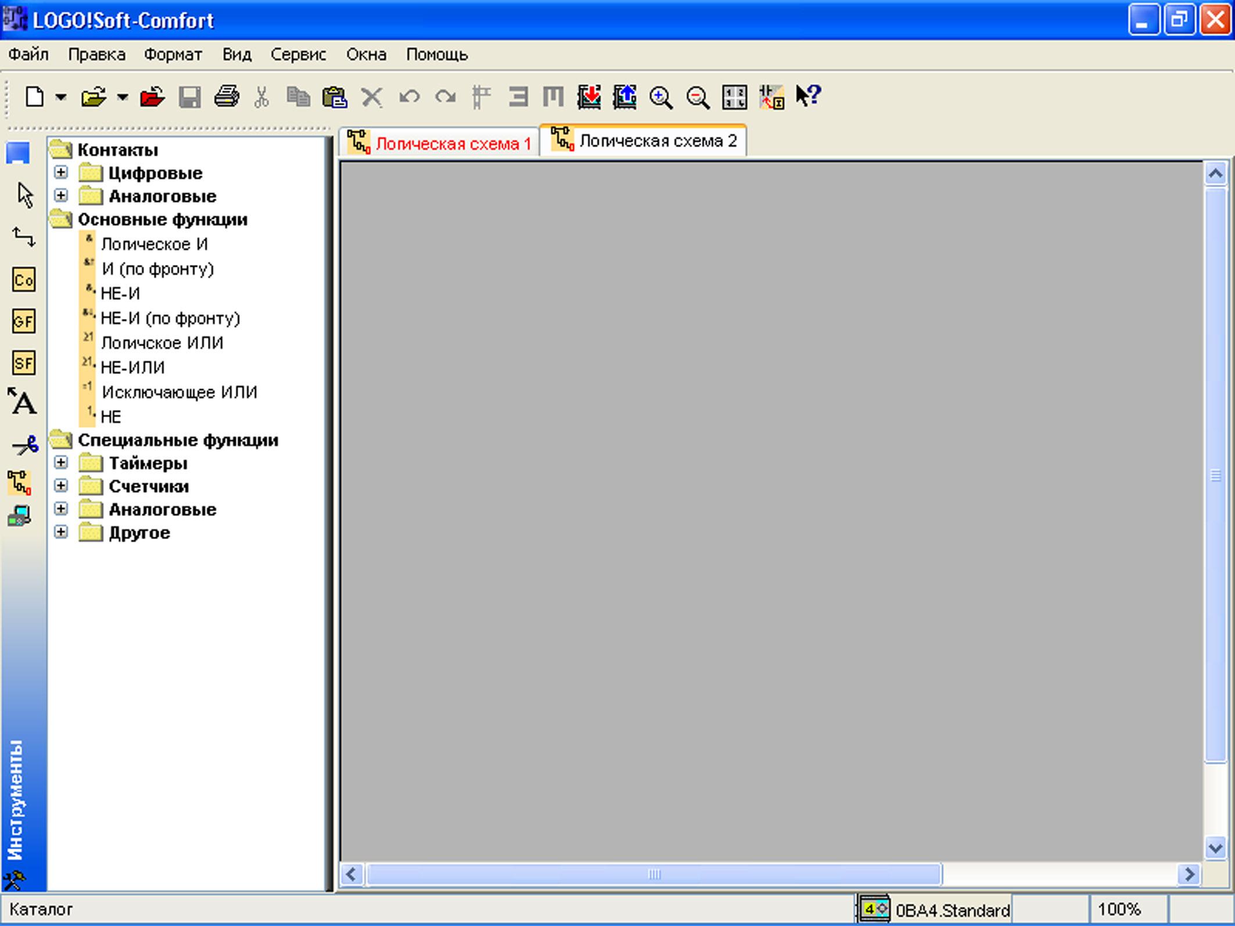Save the circuit with floppy disk icon

pyautogui.click(x=189, y=96)
